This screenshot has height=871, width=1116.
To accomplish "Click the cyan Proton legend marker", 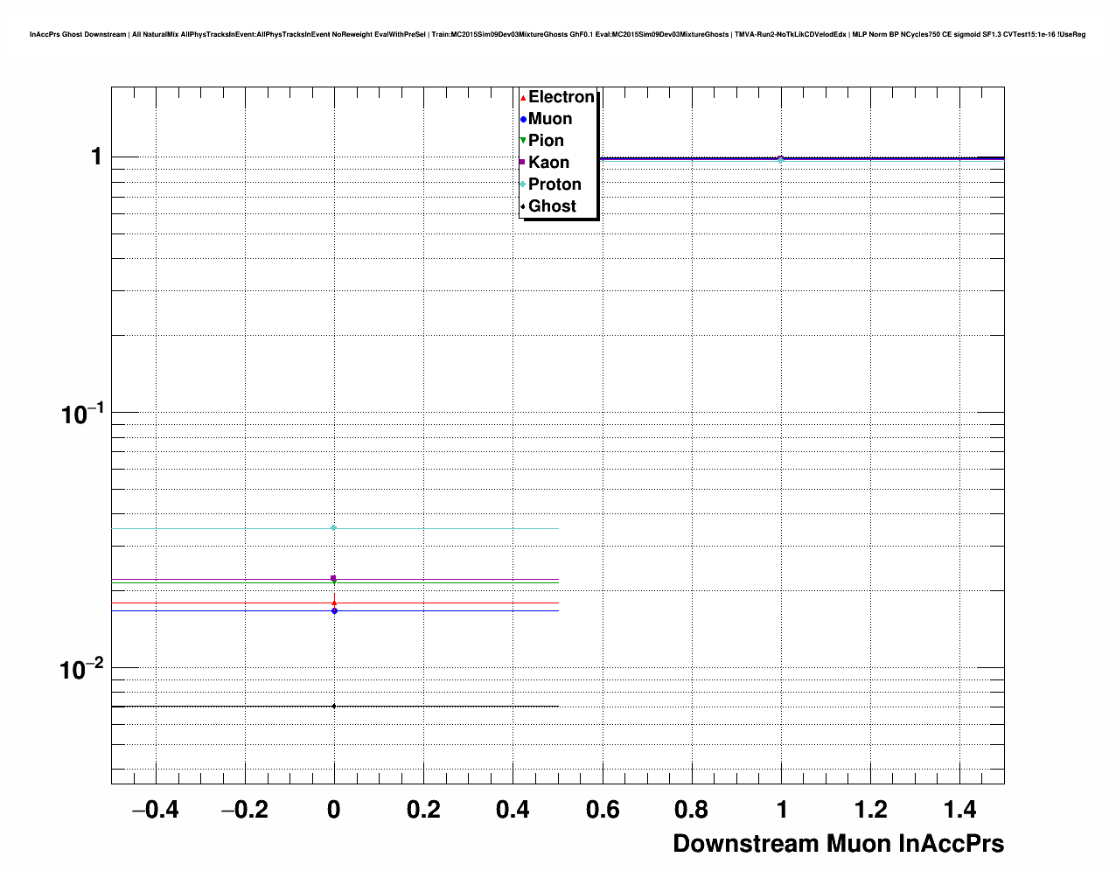I will [x=523, y=185].
